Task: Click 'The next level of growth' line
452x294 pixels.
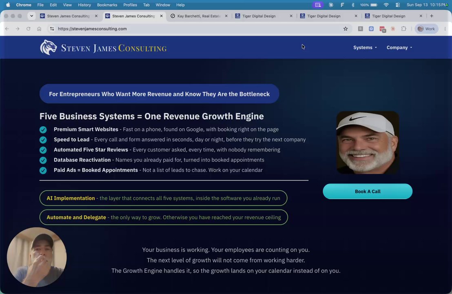Action: coord(226,260)
